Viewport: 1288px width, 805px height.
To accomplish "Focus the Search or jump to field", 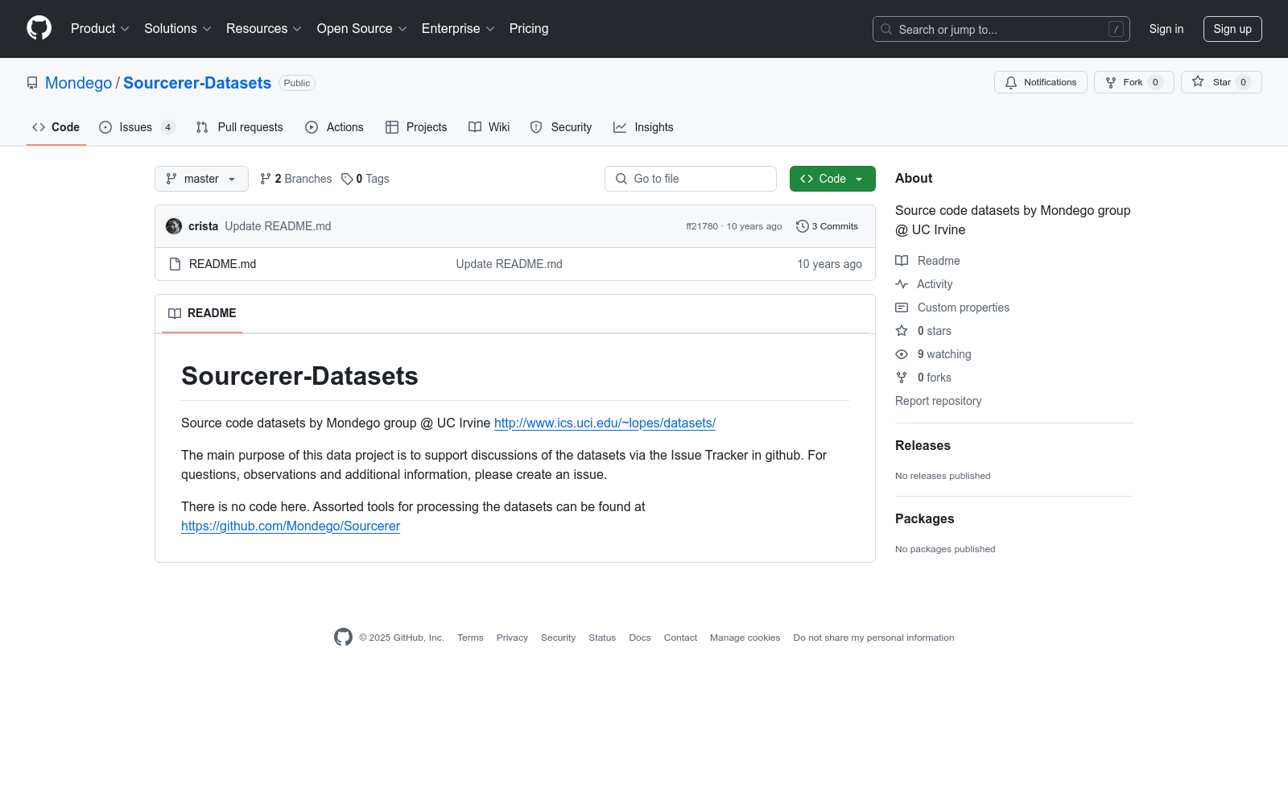I will pyautogui.click(x=1001, y=29).
